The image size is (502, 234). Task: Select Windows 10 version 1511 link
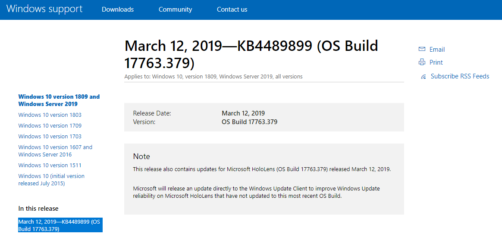click(x=50, y=165)
